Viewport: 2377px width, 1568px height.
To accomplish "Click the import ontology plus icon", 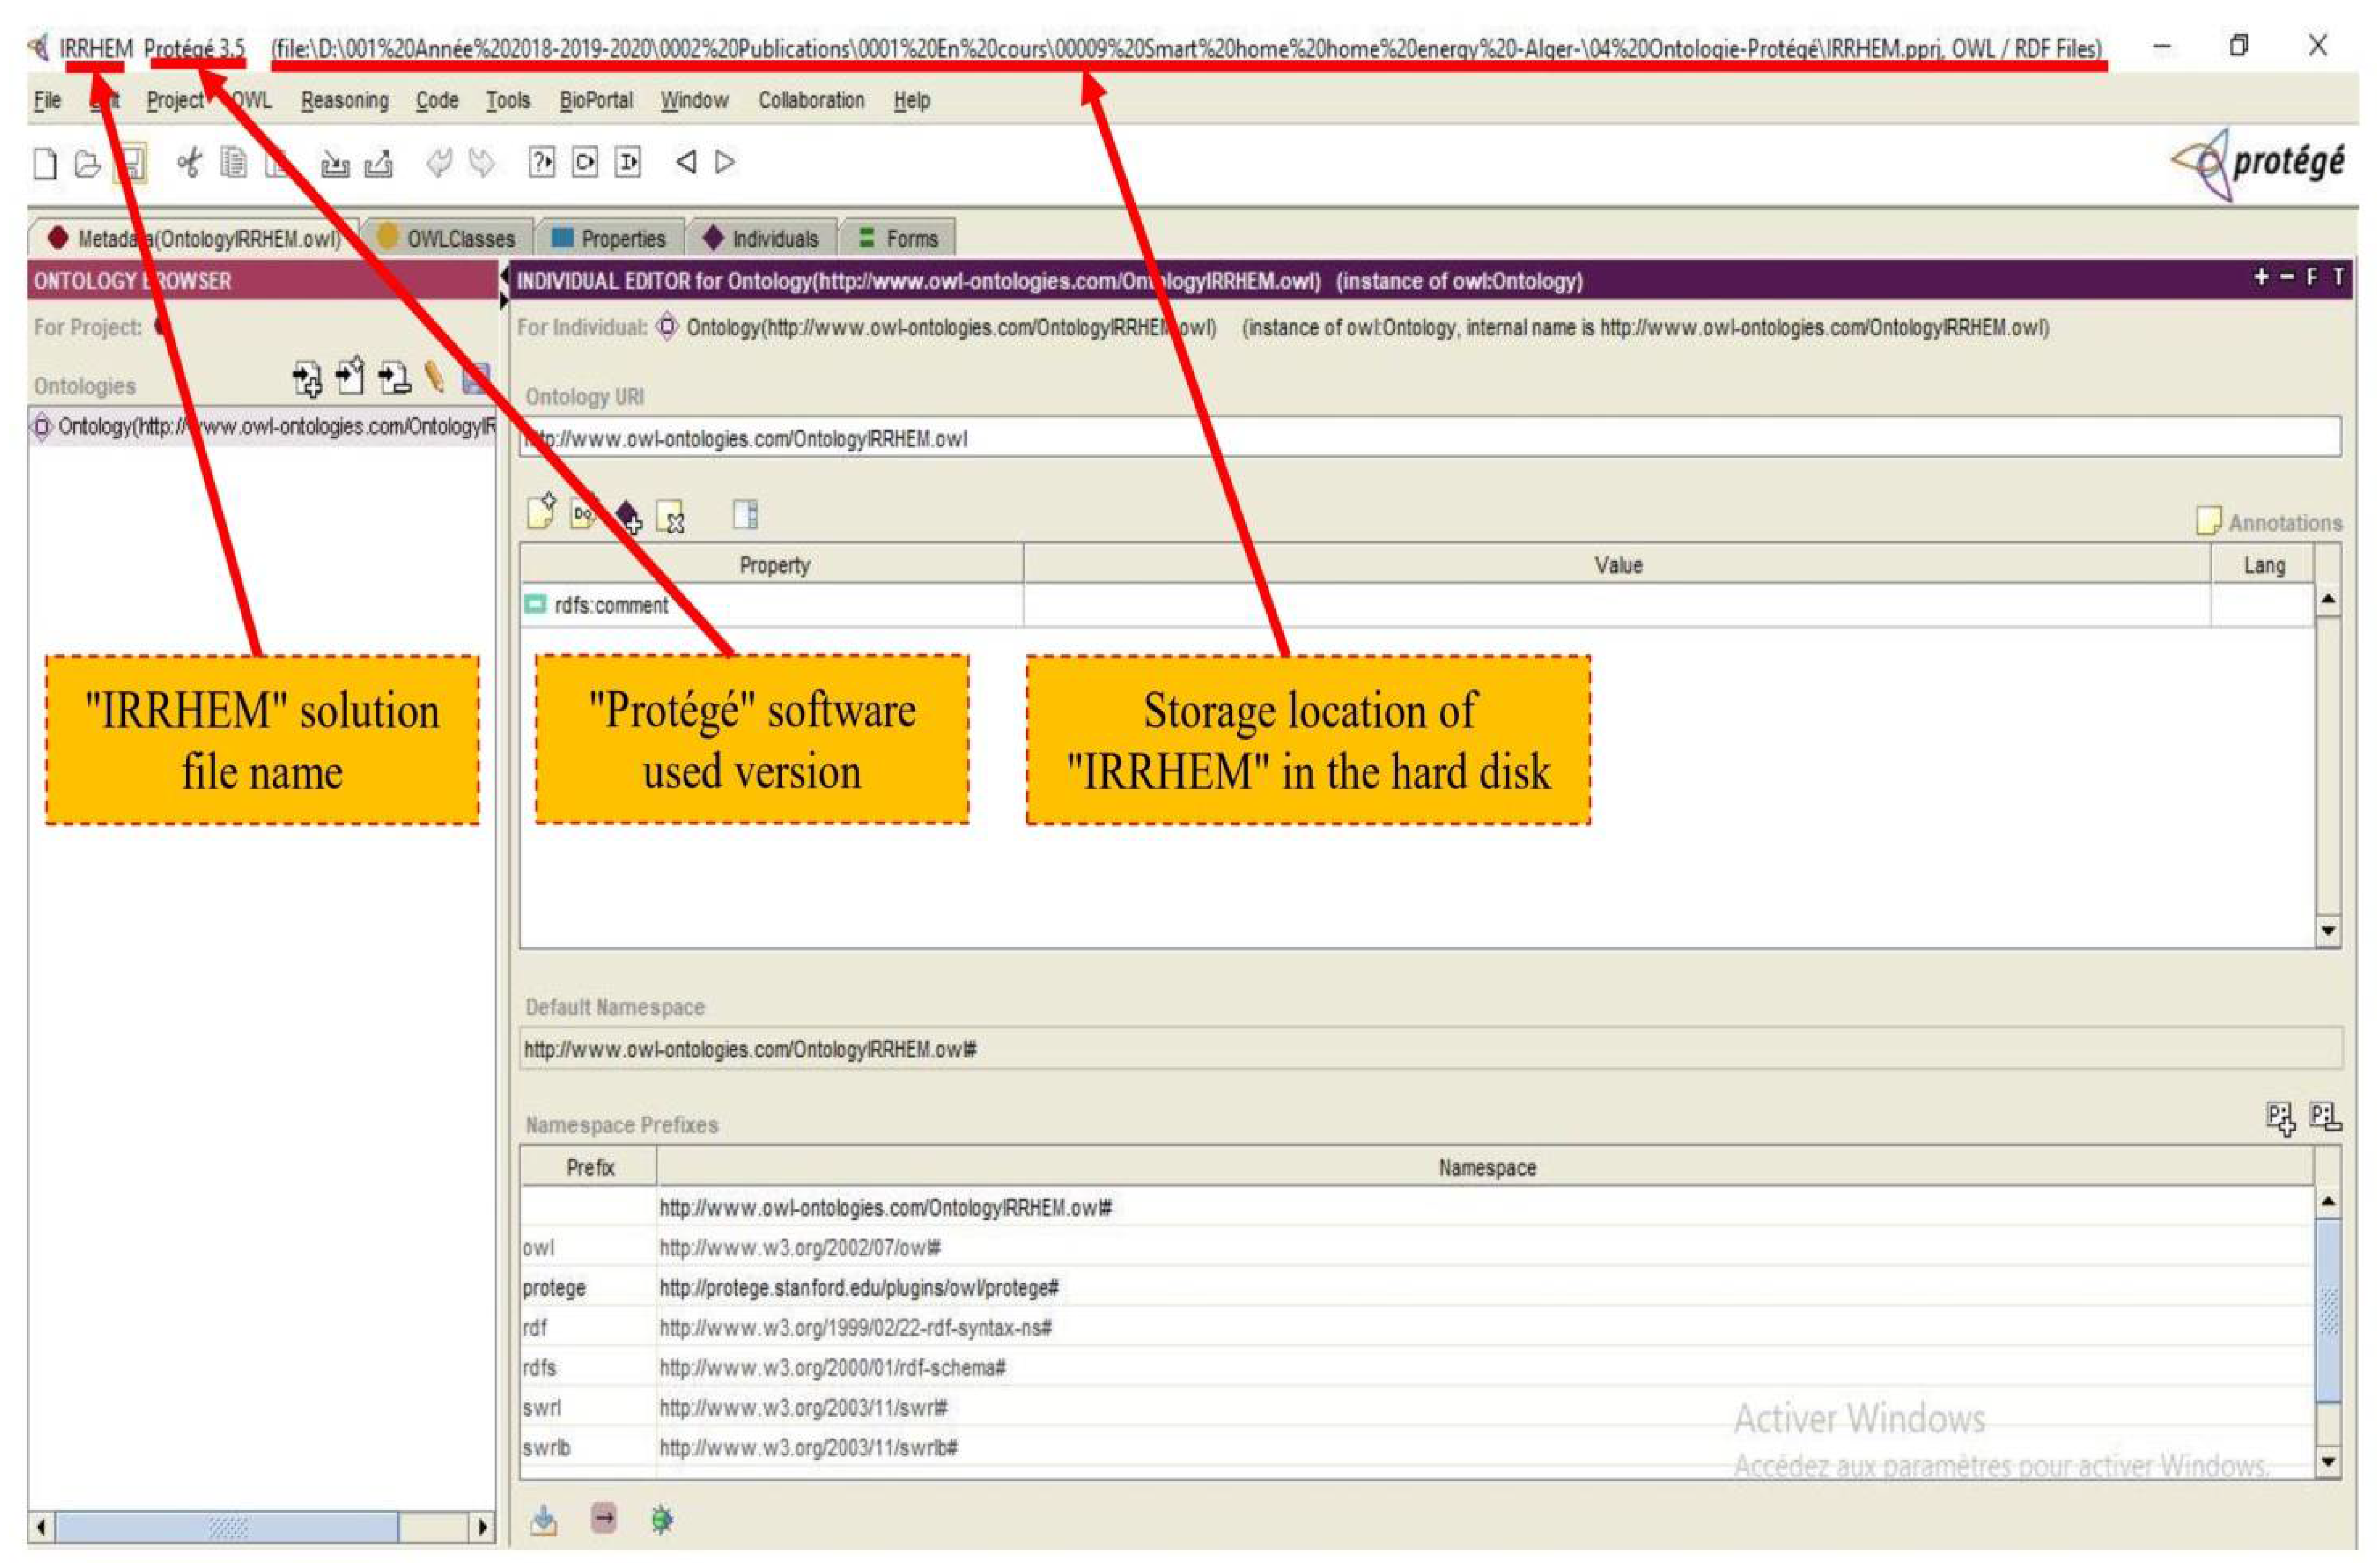I will coord(307,379).
